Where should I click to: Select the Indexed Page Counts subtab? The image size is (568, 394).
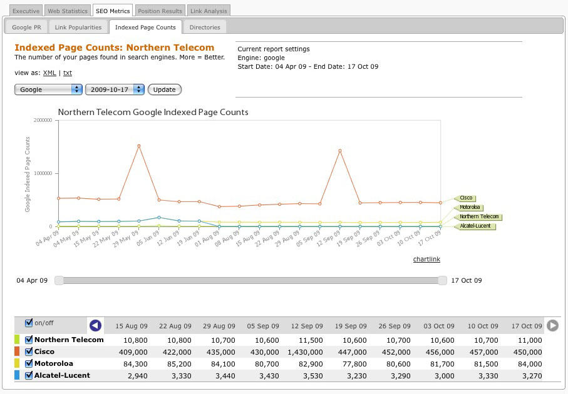[x=145, y=27]
